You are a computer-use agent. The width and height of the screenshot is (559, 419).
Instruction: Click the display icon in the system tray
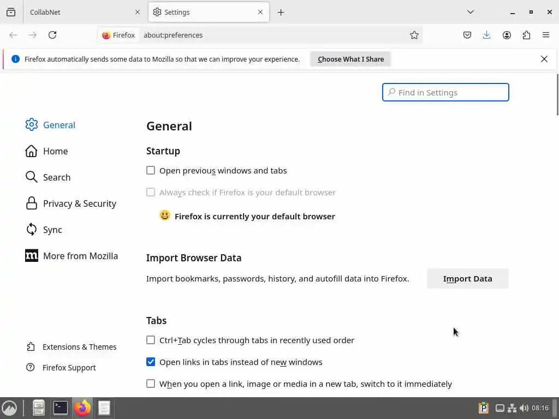(500, 408)
